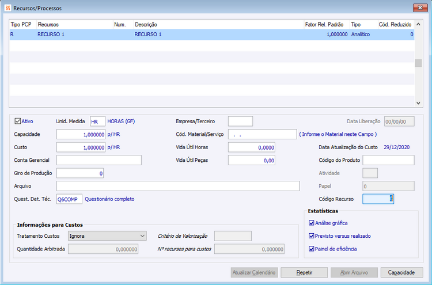The width and height of the screenshot is (432, 285).
Task: Click the Repetir button
Action: point(304,272)
